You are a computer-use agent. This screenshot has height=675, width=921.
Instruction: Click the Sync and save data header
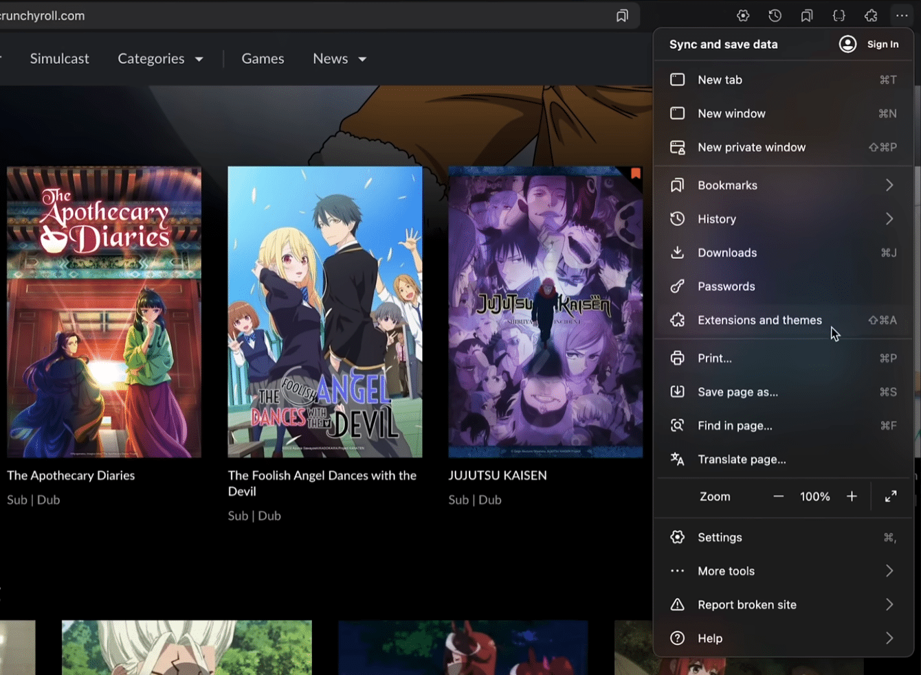click(x=723, y=44)
